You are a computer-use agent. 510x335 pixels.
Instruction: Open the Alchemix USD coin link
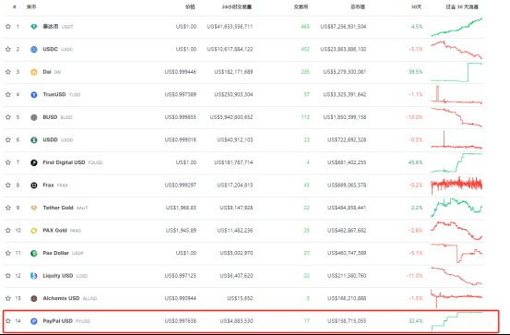pos(61,298)
